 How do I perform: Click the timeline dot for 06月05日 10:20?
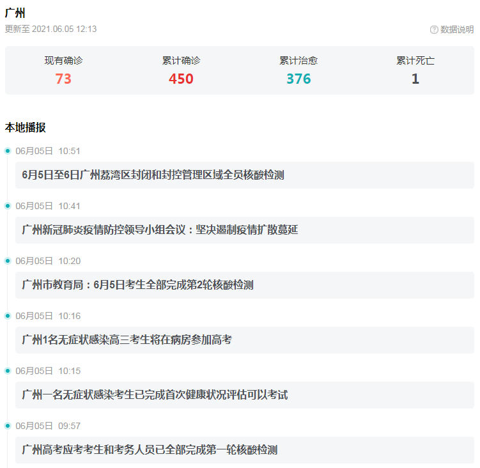coord(8,261)
